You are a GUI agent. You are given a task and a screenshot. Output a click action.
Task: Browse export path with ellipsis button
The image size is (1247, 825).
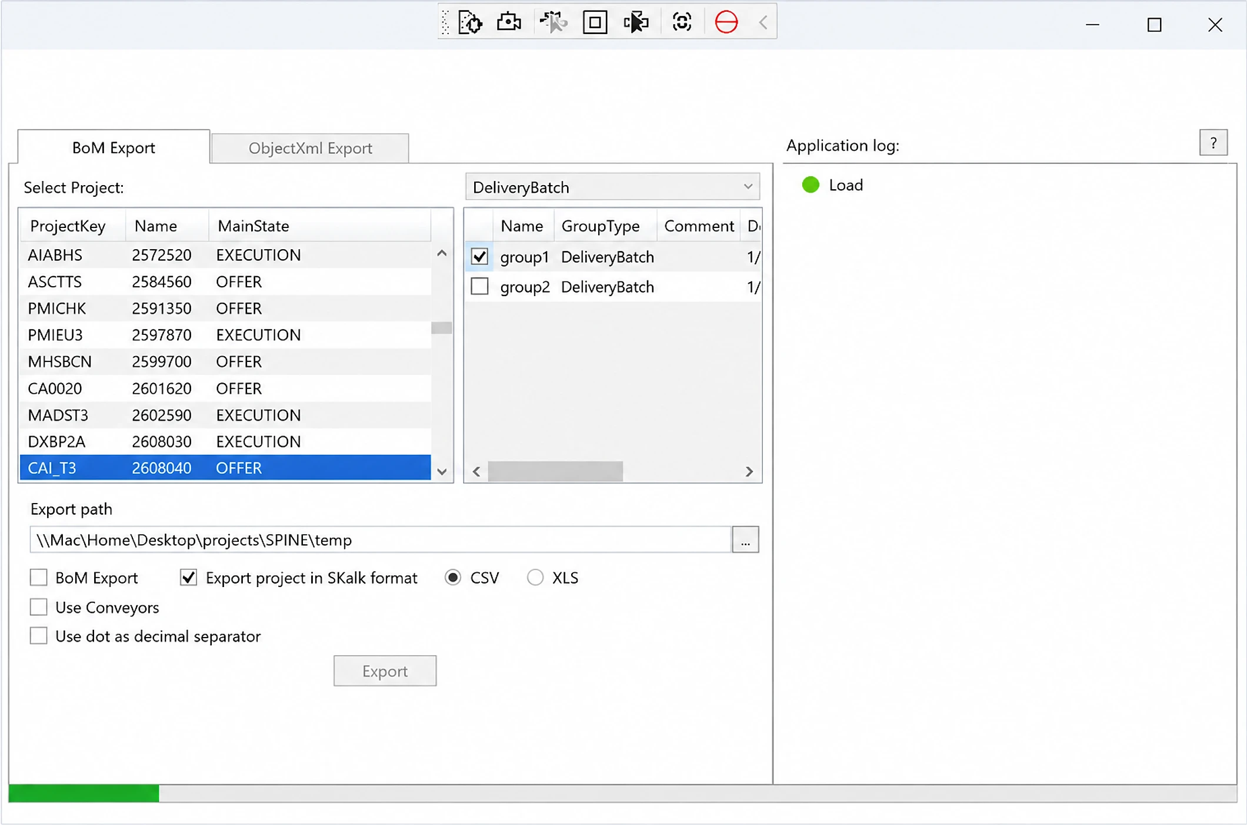(x=745, y=539)
